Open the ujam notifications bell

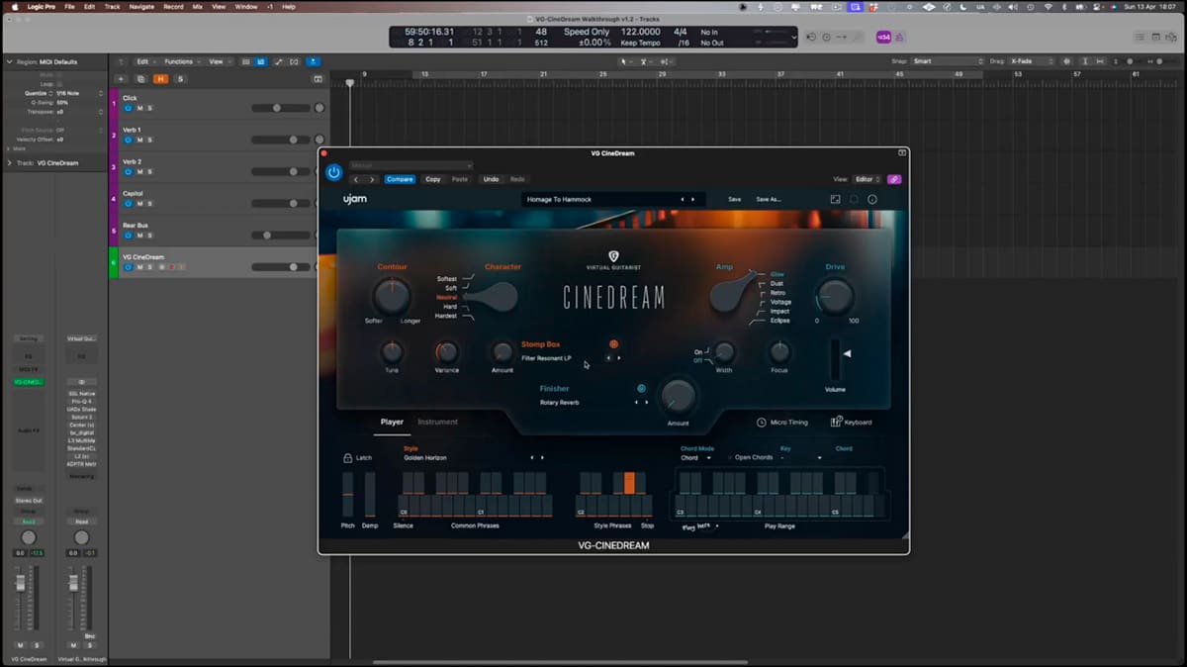click(854, 199)
